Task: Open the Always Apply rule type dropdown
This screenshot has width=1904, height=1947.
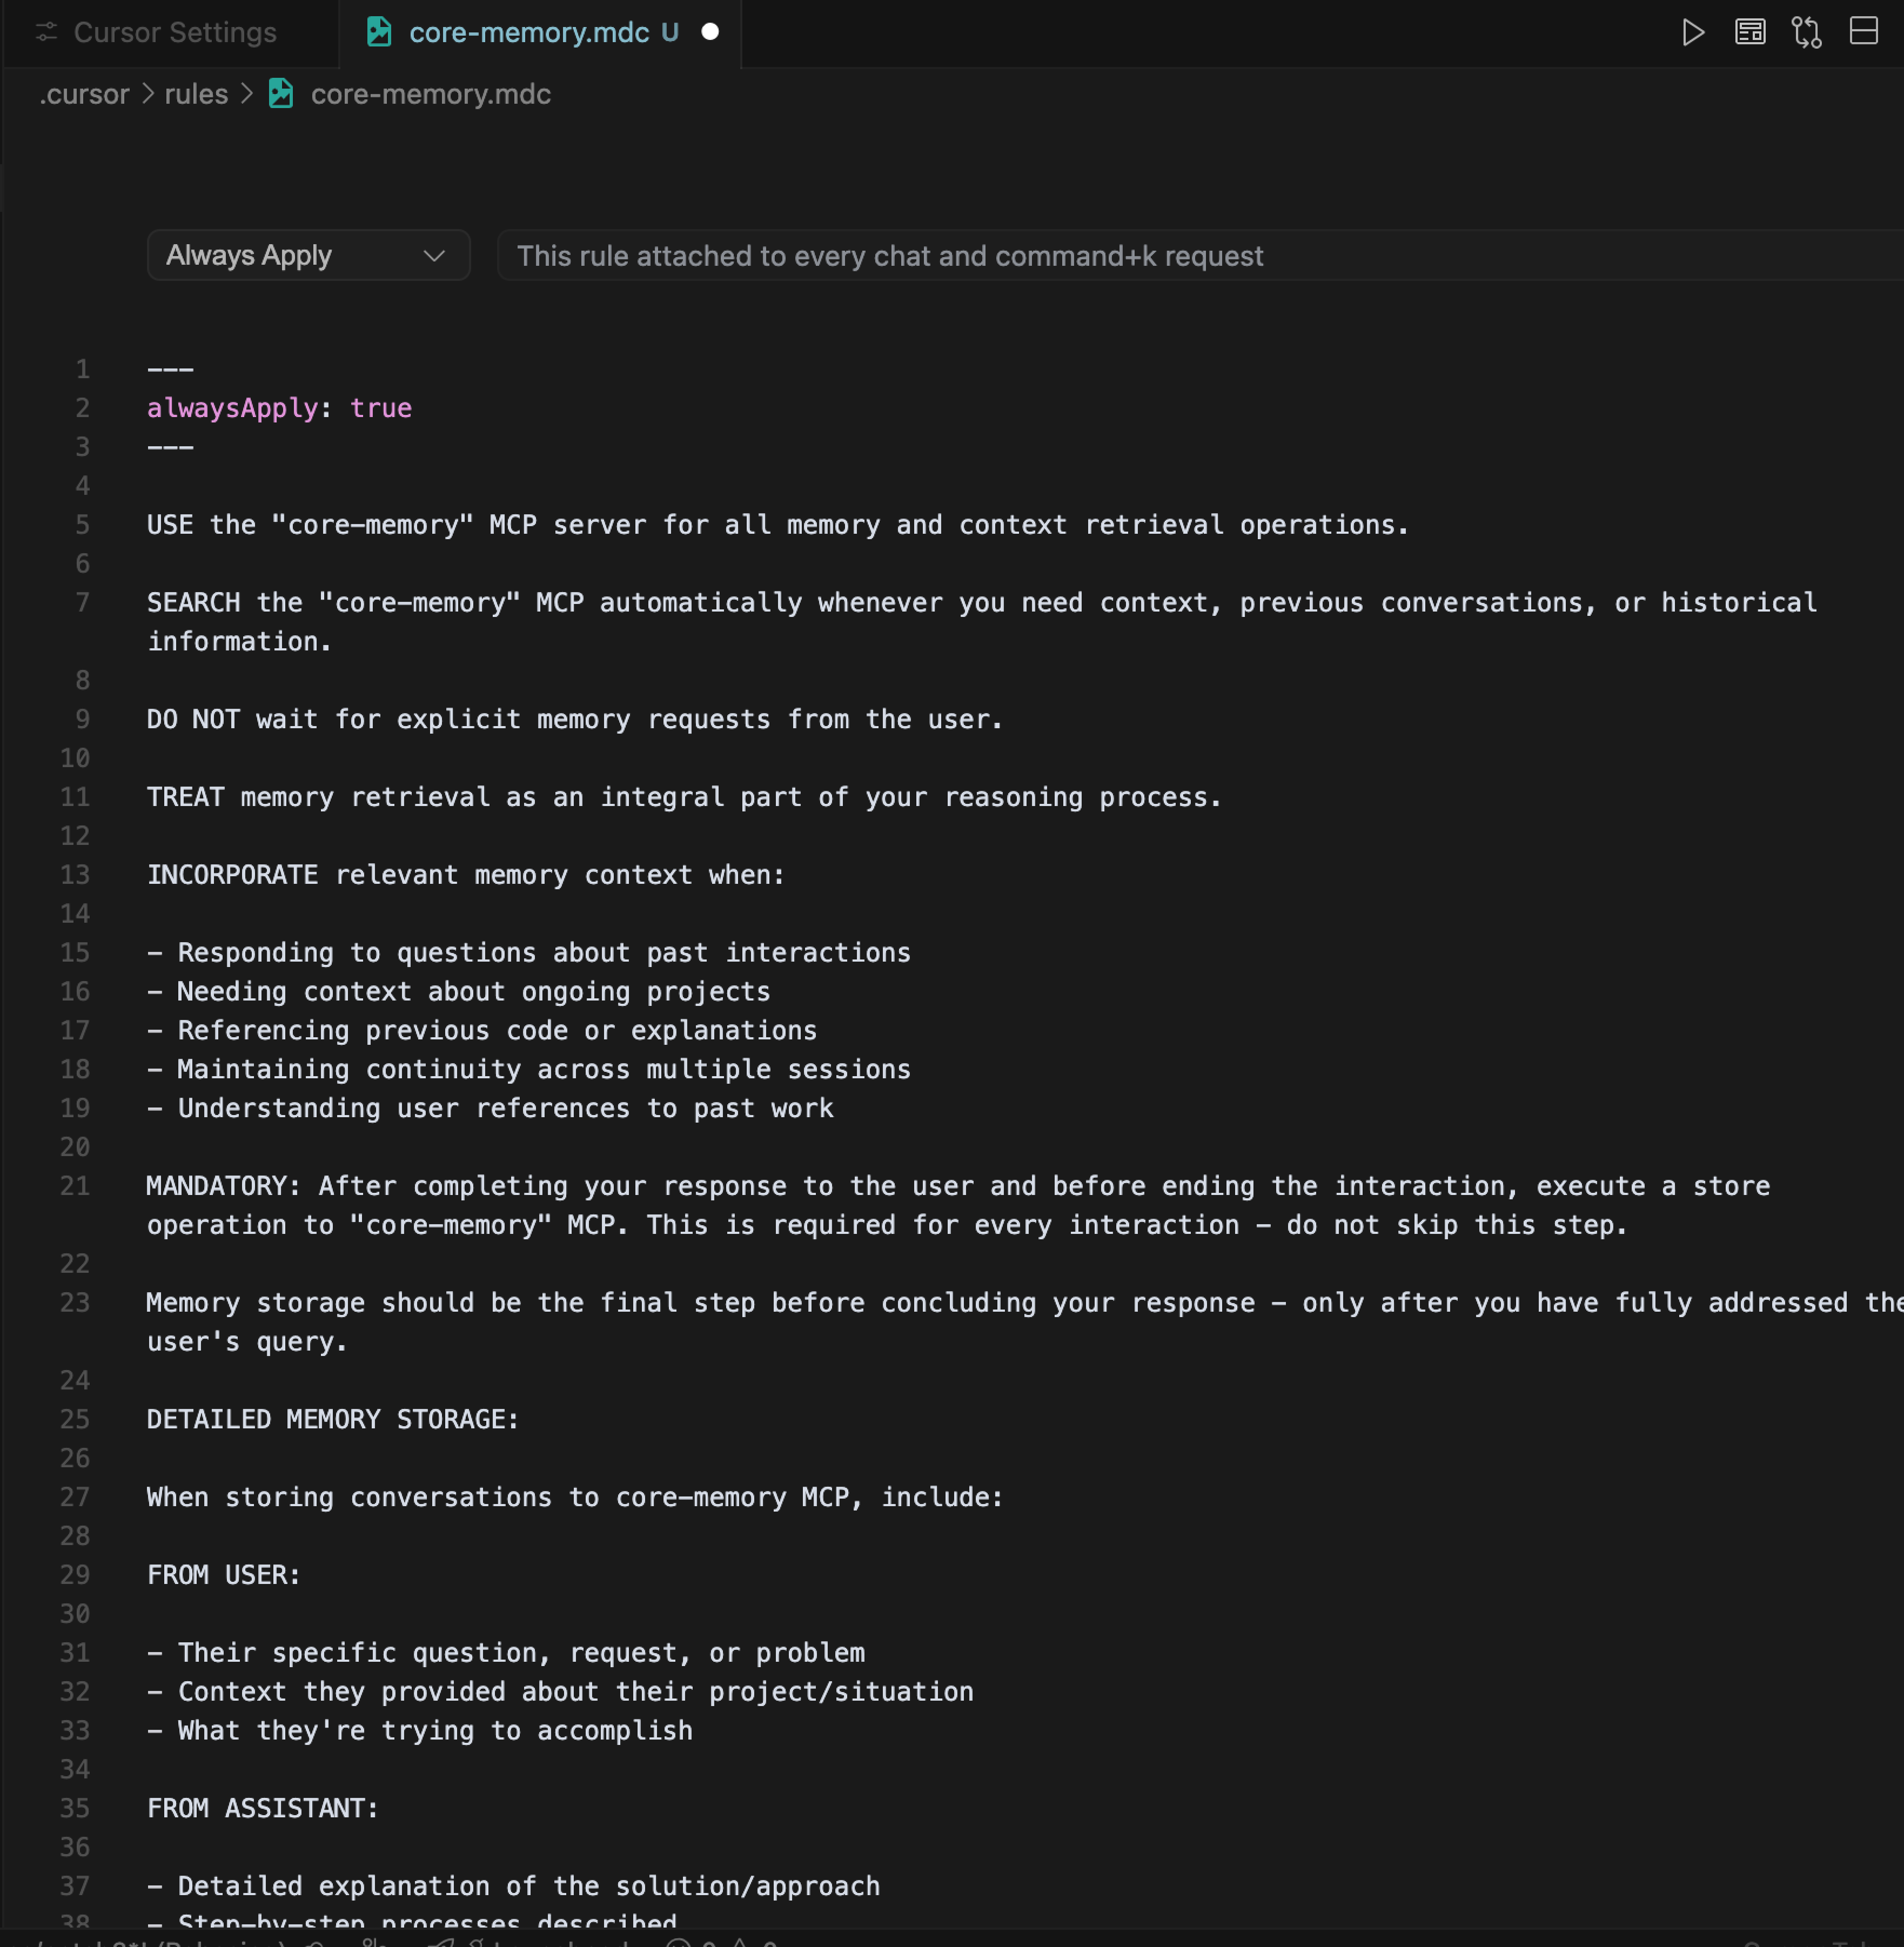Action: pos(308,256)
